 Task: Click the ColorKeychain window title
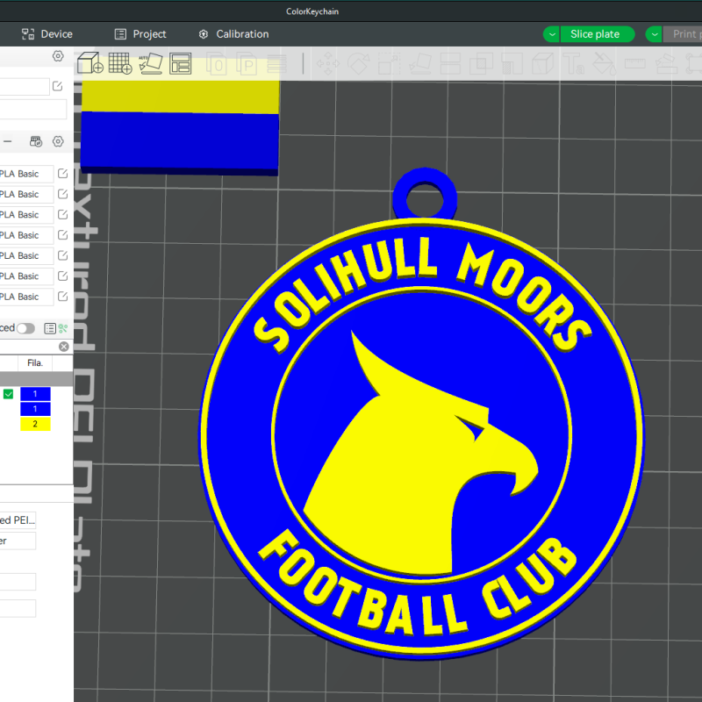312,11
